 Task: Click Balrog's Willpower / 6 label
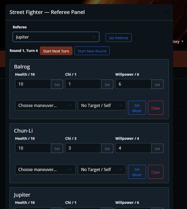tap(127, 74)
